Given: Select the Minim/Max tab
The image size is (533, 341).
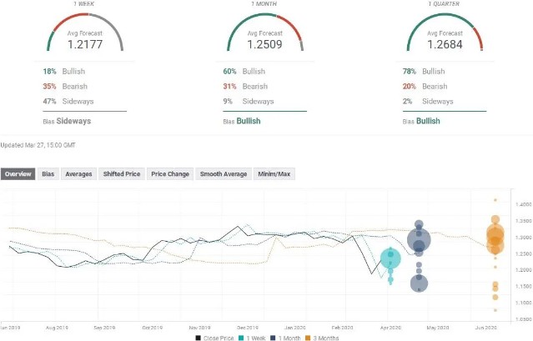Looking at the screenshot, I should click(x=276, y=174).
